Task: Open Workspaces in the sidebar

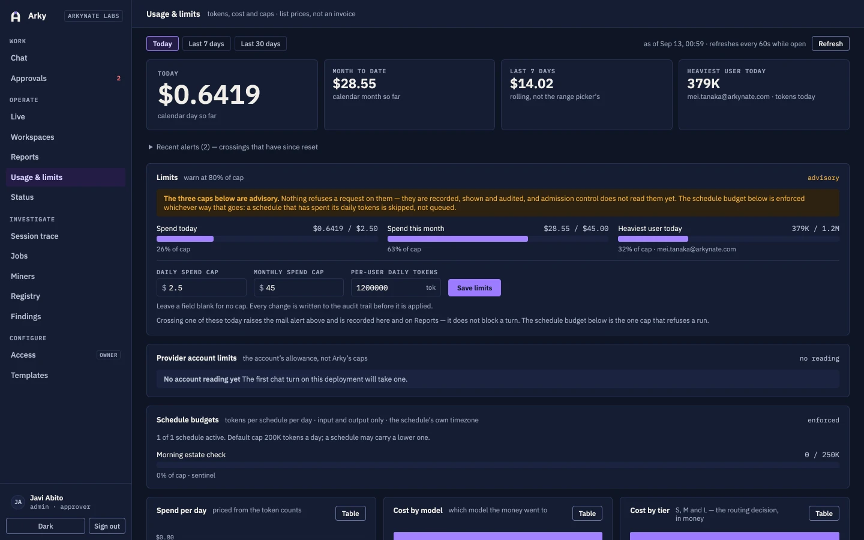Action: pos(65,137)
